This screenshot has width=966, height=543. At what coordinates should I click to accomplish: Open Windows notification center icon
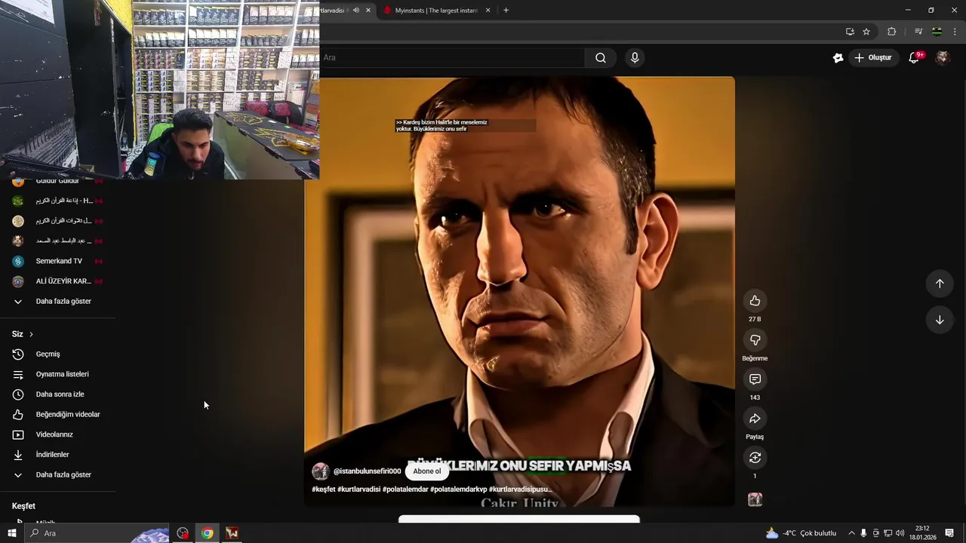coord(949,533)
